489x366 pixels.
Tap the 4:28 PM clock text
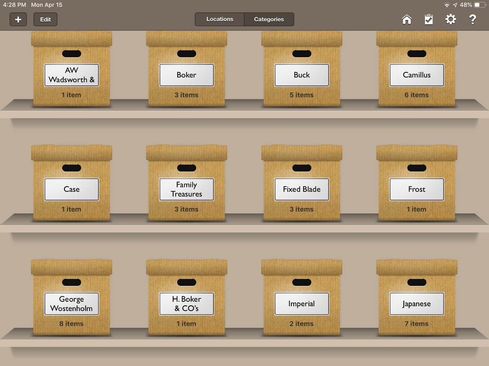click(x=15, y=5)
